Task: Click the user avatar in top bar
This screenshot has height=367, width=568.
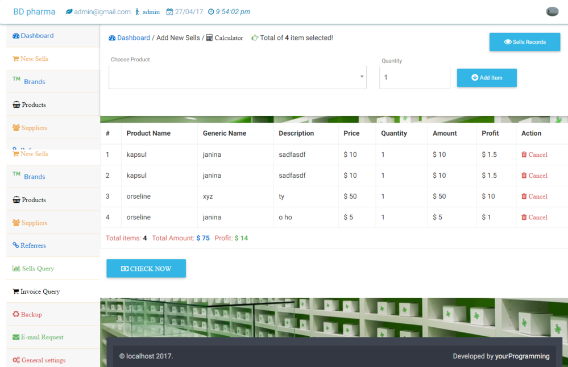Action: 552,11
